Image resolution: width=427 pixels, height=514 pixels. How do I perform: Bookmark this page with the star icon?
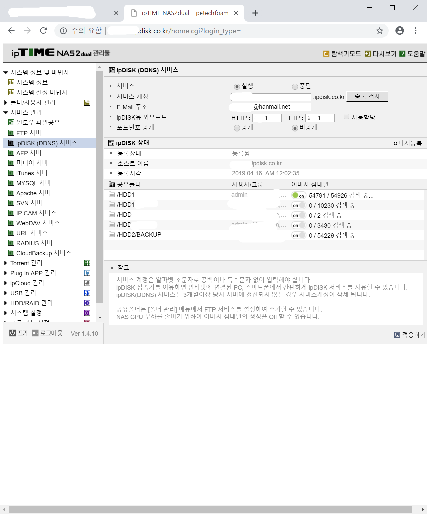tap(380, 31)
